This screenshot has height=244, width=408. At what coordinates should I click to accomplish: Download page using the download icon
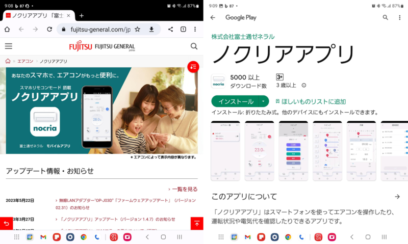coord(151,30)
